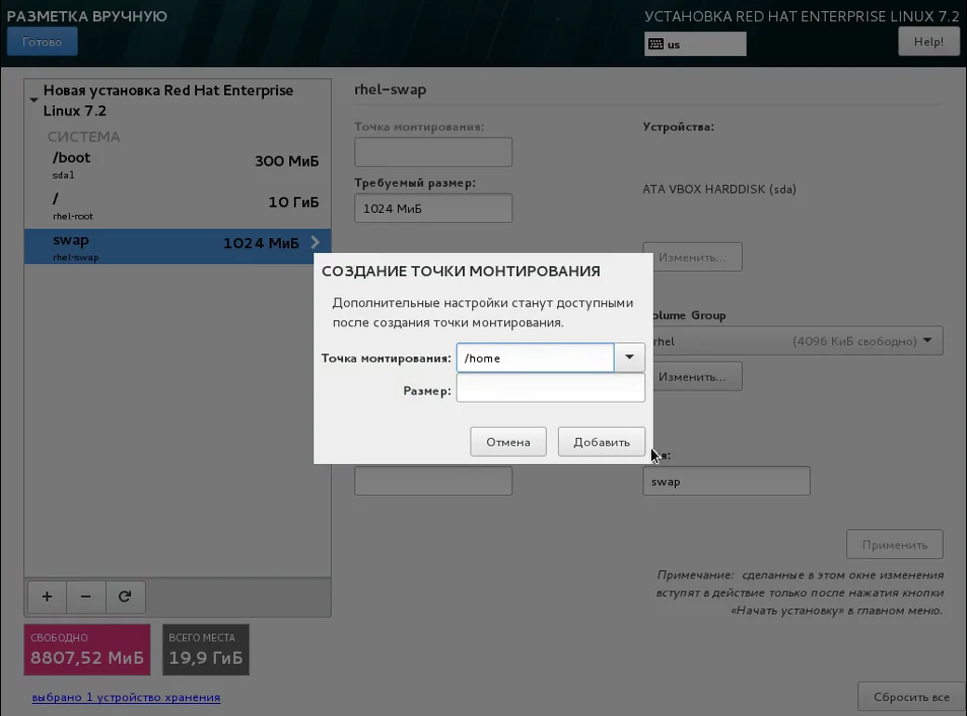The width and height of the screenshot is (967, 716).
Task: Click the Применить button
Action: 894,544
